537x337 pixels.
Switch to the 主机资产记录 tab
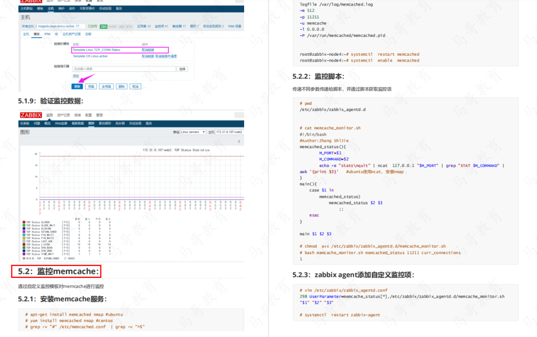pos(72,34)
